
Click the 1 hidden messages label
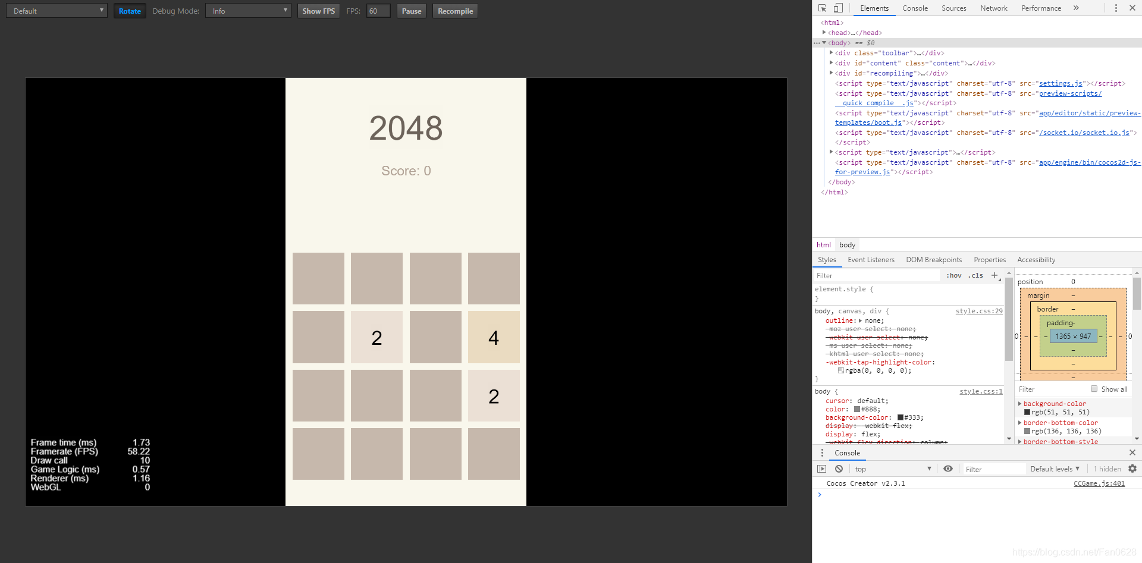[x=1107, y=469]
